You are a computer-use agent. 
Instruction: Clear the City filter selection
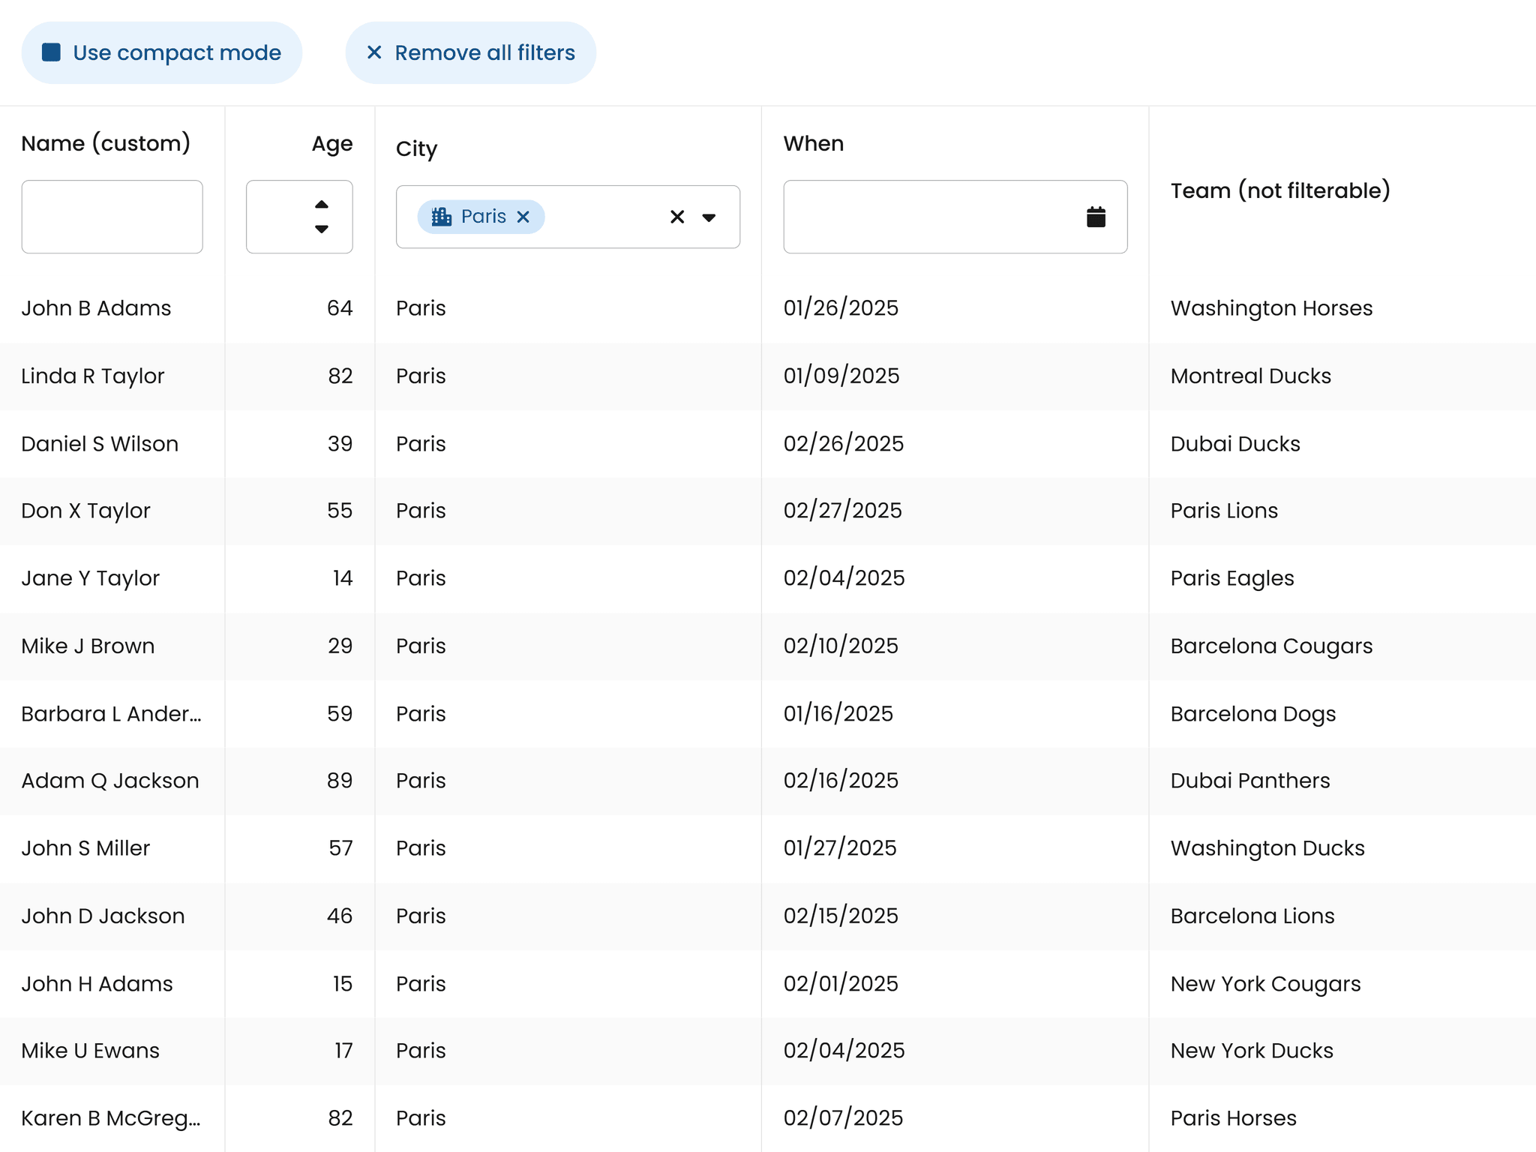pos(677,217)
